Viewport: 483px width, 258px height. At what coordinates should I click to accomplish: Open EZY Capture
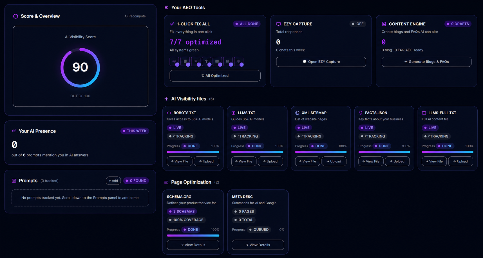pyautogui.click(x=321, y=62)
